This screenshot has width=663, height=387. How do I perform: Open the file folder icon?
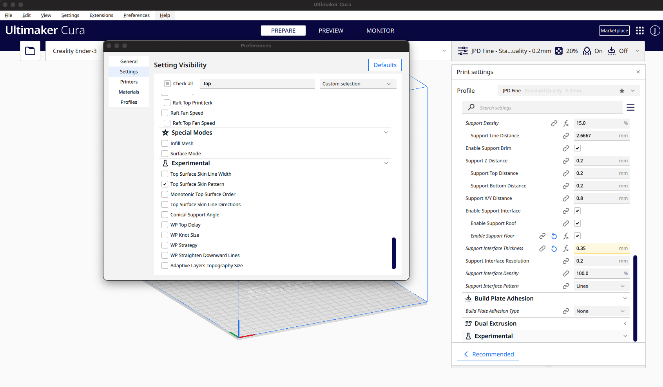coord(30,51)
